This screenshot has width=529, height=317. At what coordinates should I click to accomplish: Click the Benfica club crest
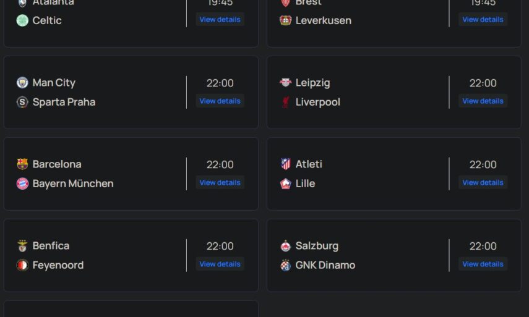coord(22,246)
